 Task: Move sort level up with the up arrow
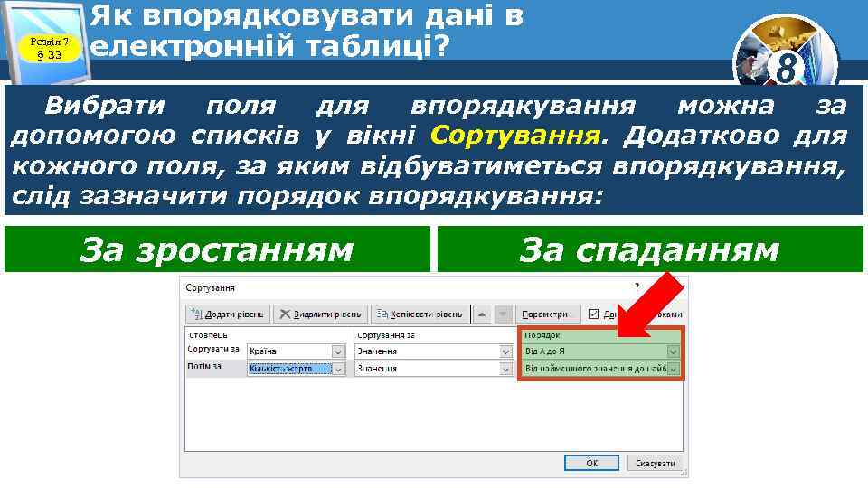(x=482, y=314)
